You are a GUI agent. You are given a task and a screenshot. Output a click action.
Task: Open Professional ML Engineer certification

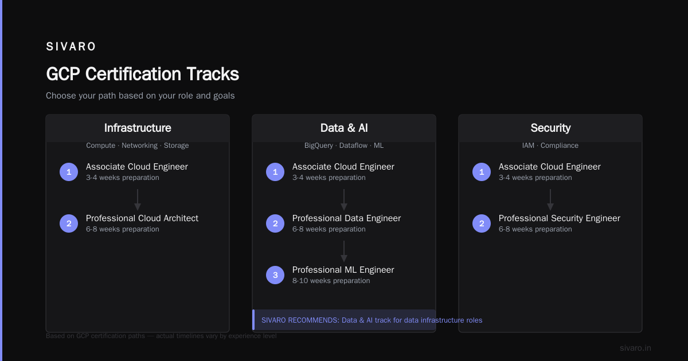tap(343, 270)
